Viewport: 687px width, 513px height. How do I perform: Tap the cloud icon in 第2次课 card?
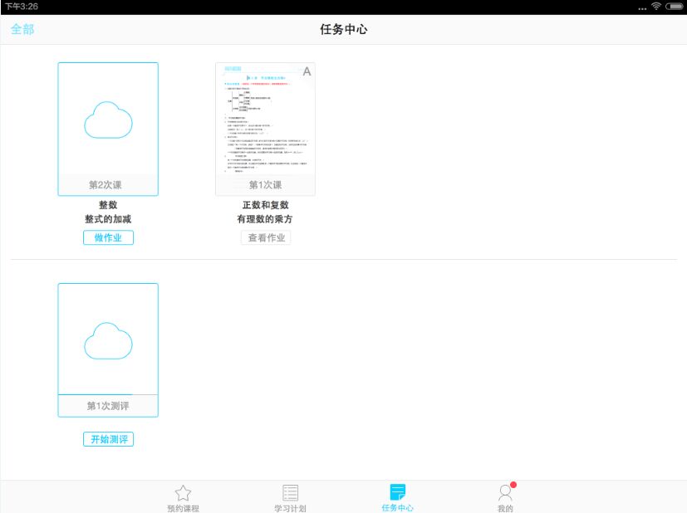[x=108, y=120]
